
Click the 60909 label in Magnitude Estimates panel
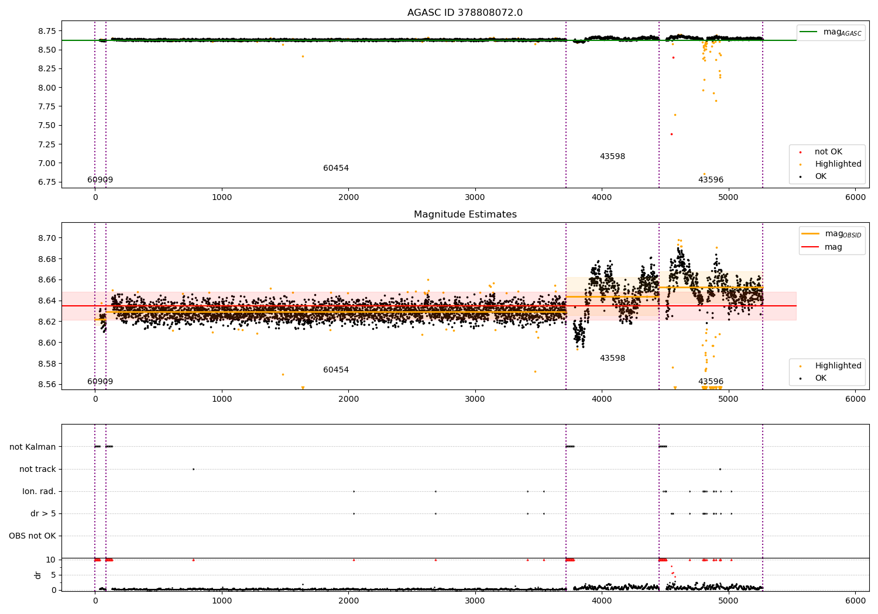pyautogui.click(x=100, y=382)
